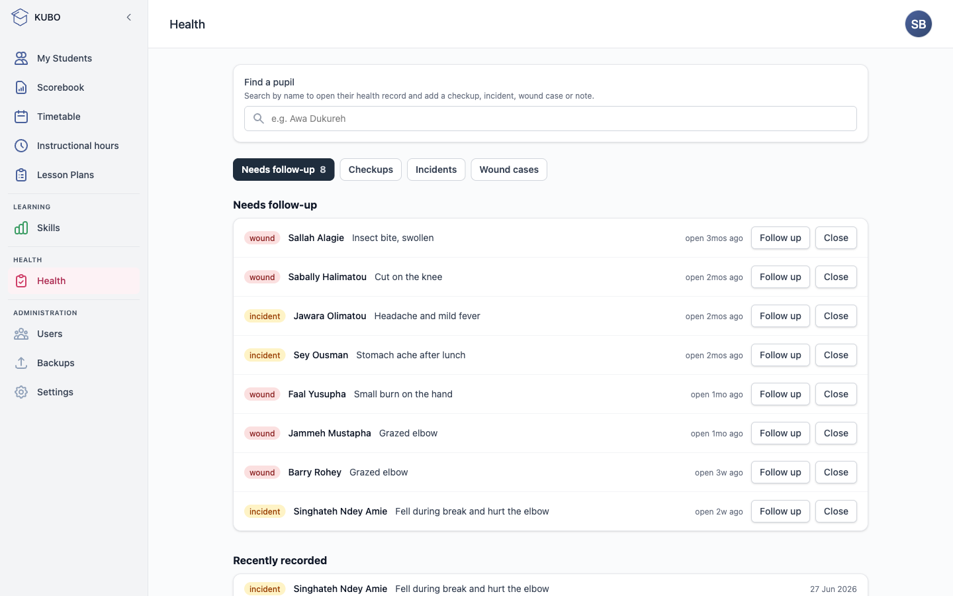Focus the Find a pupil search field
The height and width of the screenshot is (596, 953).
(551, 119)
